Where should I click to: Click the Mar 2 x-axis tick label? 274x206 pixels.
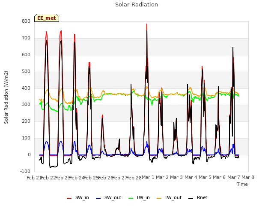pyautogui.click(x=162, y=177)
